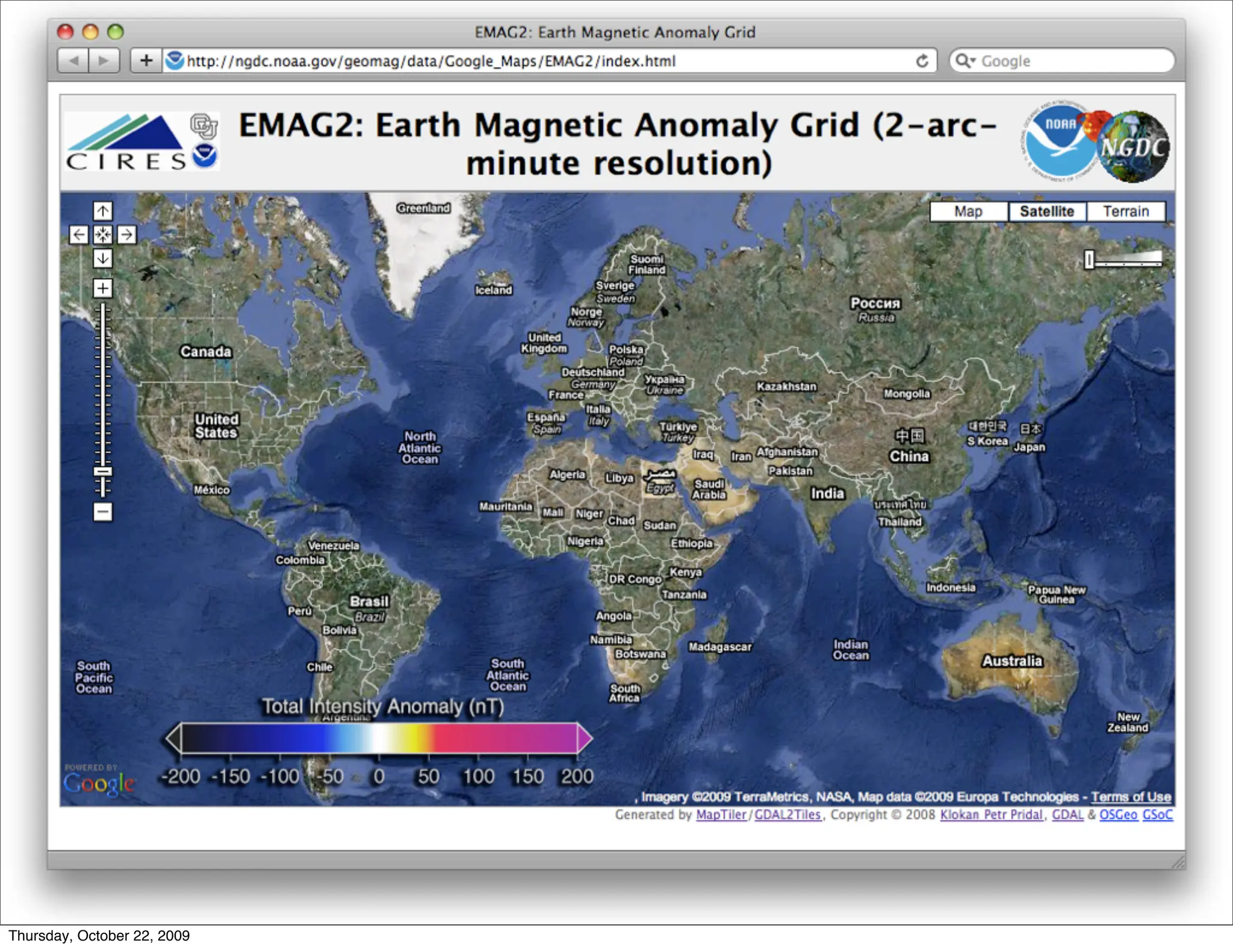The height and width of the screenshot is (949, 1233).
Task: Pan the map down with the arrow
Action: (x=103, y=258)
